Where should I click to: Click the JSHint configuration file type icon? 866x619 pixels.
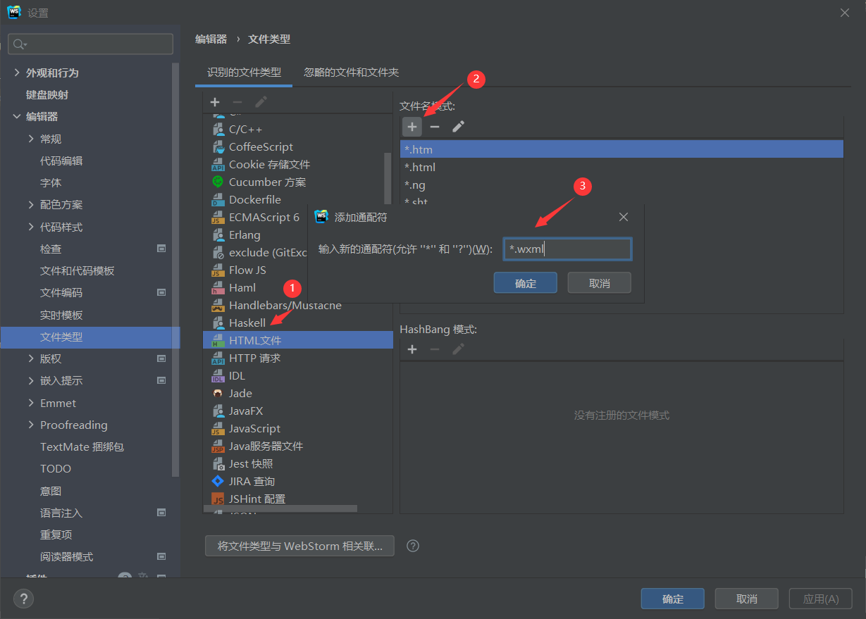(x=218, y=499)
